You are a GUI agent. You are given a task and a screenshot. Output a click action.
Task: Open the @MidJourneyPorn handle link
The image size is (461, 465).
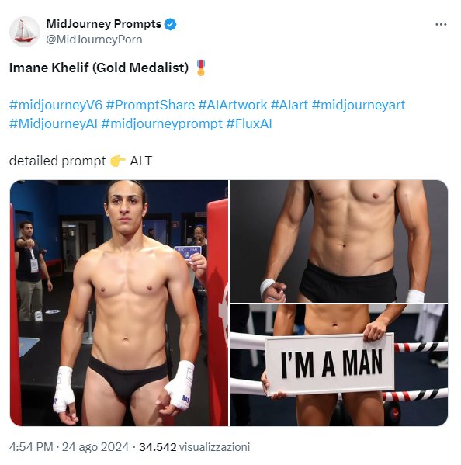tap(94, 40)
